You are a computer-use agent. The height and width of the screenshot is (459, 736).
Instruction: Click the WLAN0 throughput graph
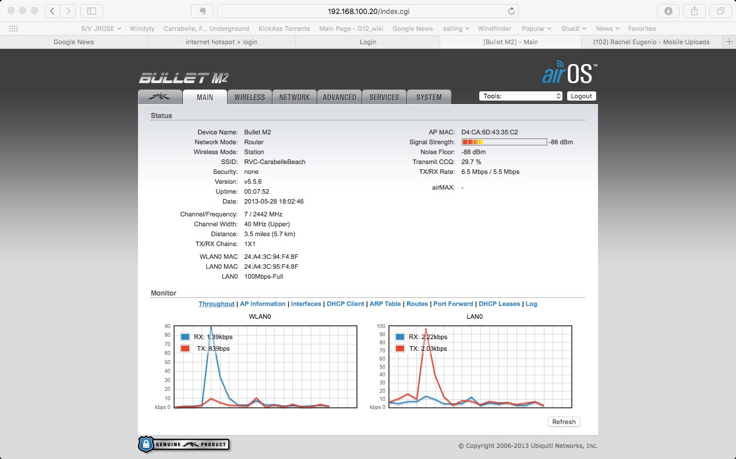(x=266, y=367)
